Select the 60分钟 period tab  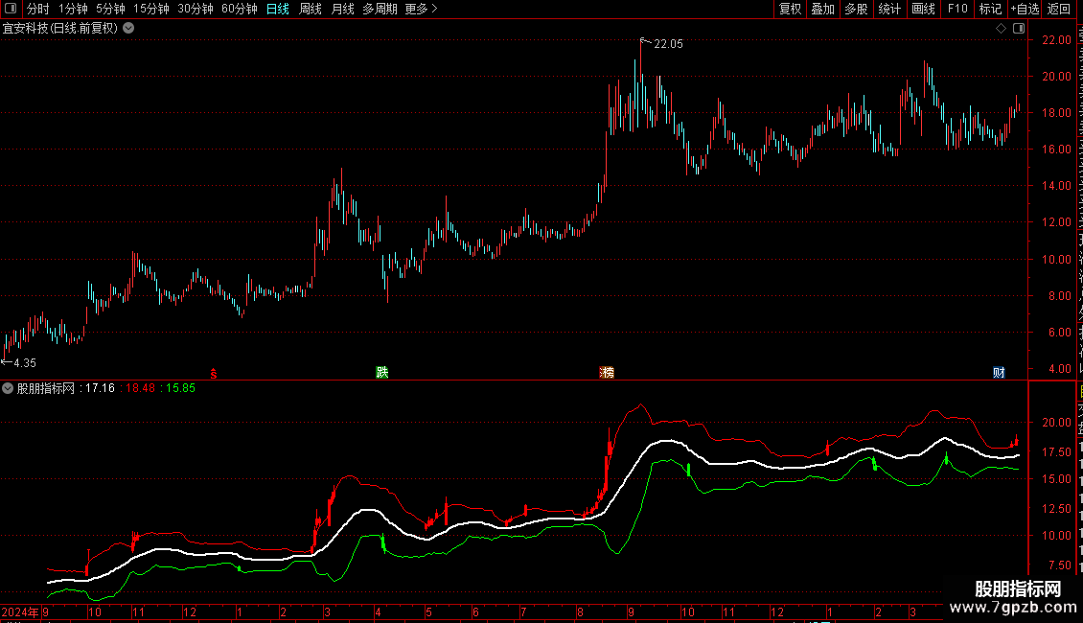point(239,9)
